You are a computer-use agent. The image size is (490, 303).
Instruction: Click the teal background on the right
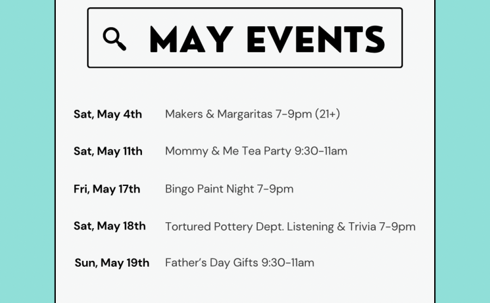(463, 151)
